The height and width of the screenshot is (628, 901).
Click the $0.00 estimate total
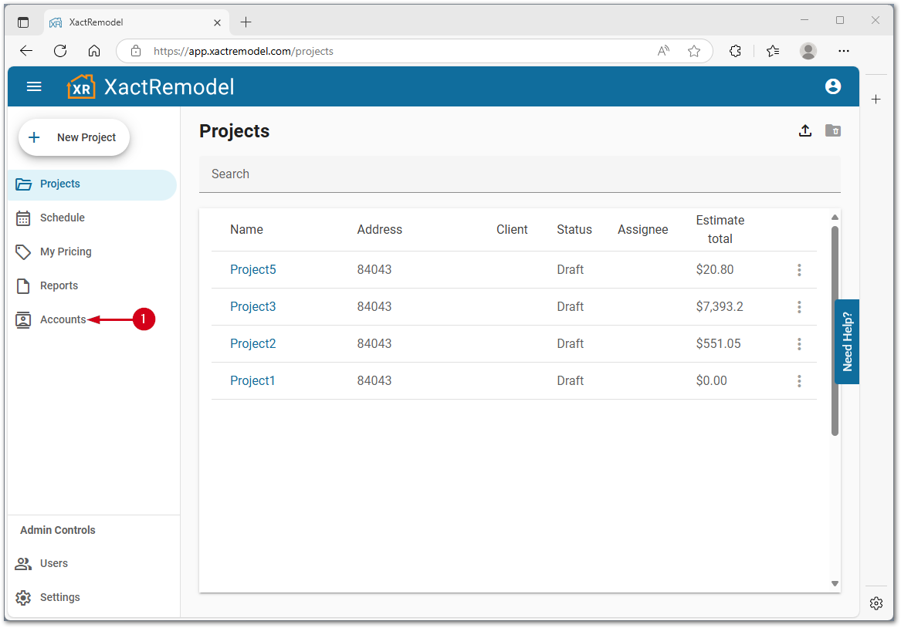point(711,381)
